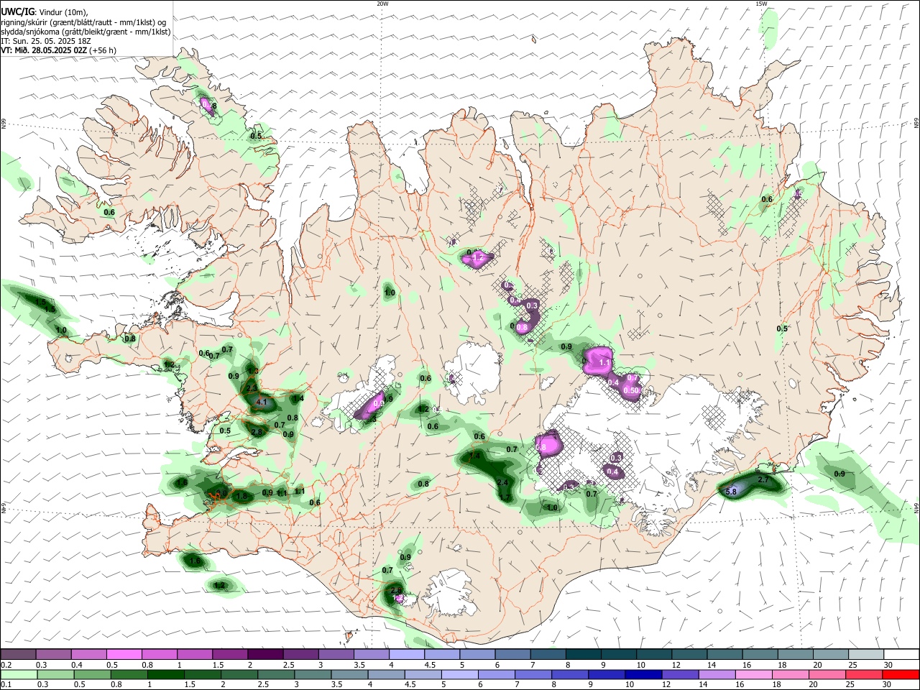Select the 0.9 rain value off the southeast coast
The height and width of the screenshot is (690, 920).
coord(839,474)
